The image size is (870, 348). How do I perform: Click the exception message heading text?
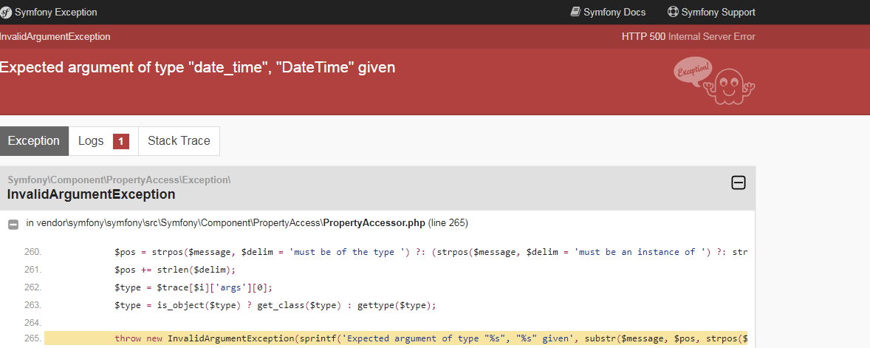197,68
